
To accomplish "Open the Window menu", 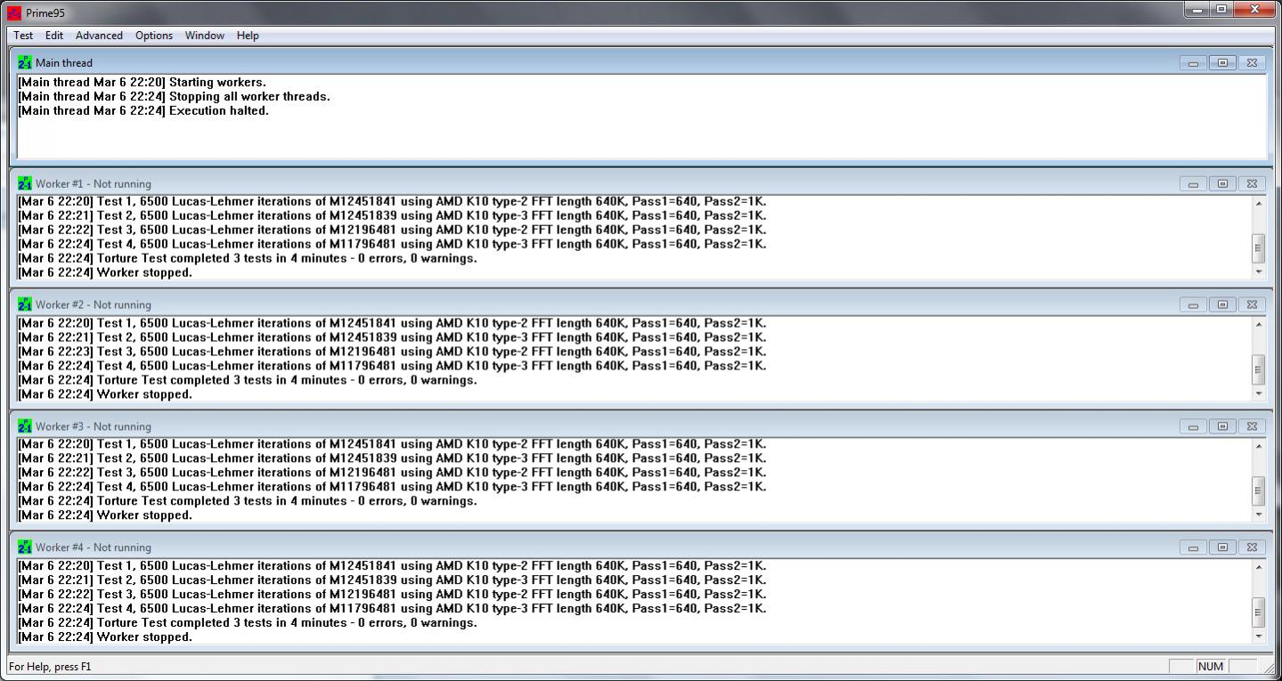I will click(204, 36).
